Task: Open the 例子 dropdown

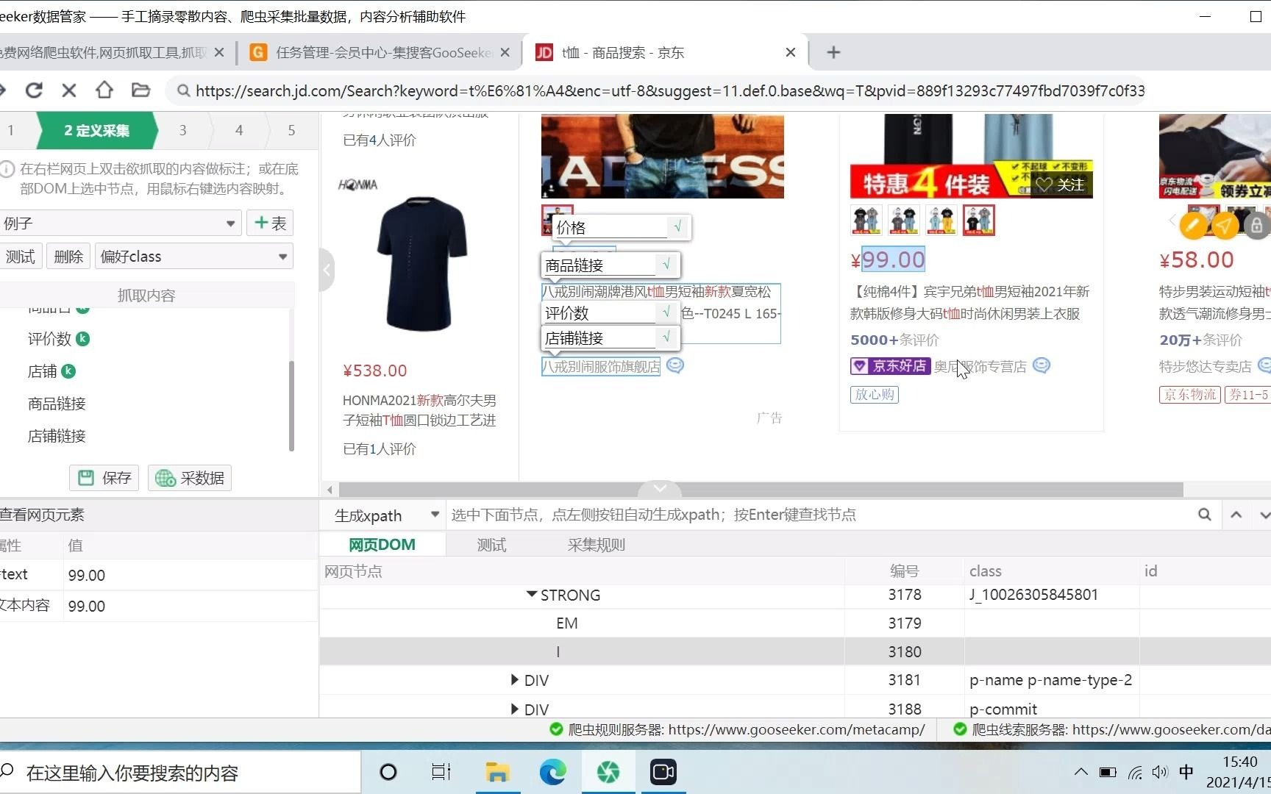Action: pyautogui.click(x=121, y=223)
